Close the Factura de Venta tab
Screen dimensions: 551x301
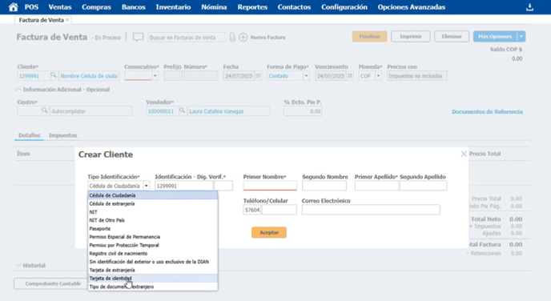[x=67, y=20]
